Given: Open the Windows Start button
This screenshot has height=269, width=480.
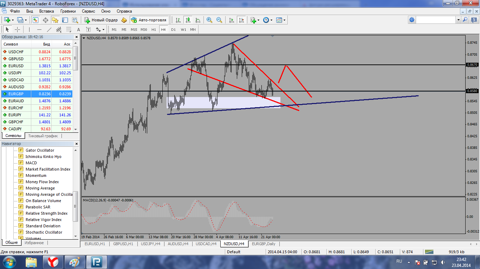Looking at the screenshot, I should pyautogui.click(x=9, y=262).
